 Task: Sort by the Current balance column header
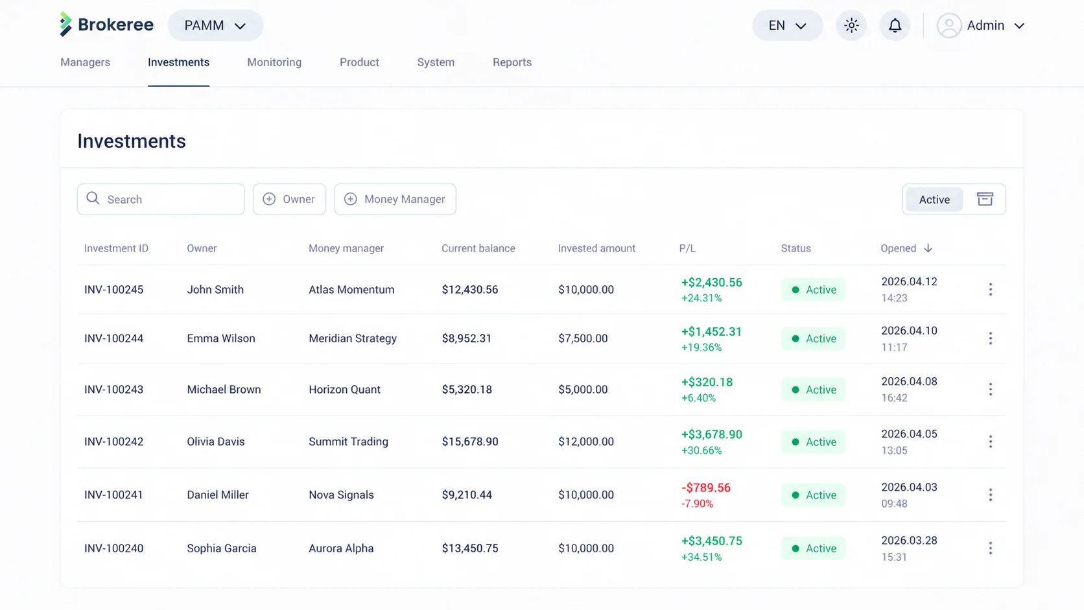click(x=478, y=248)
